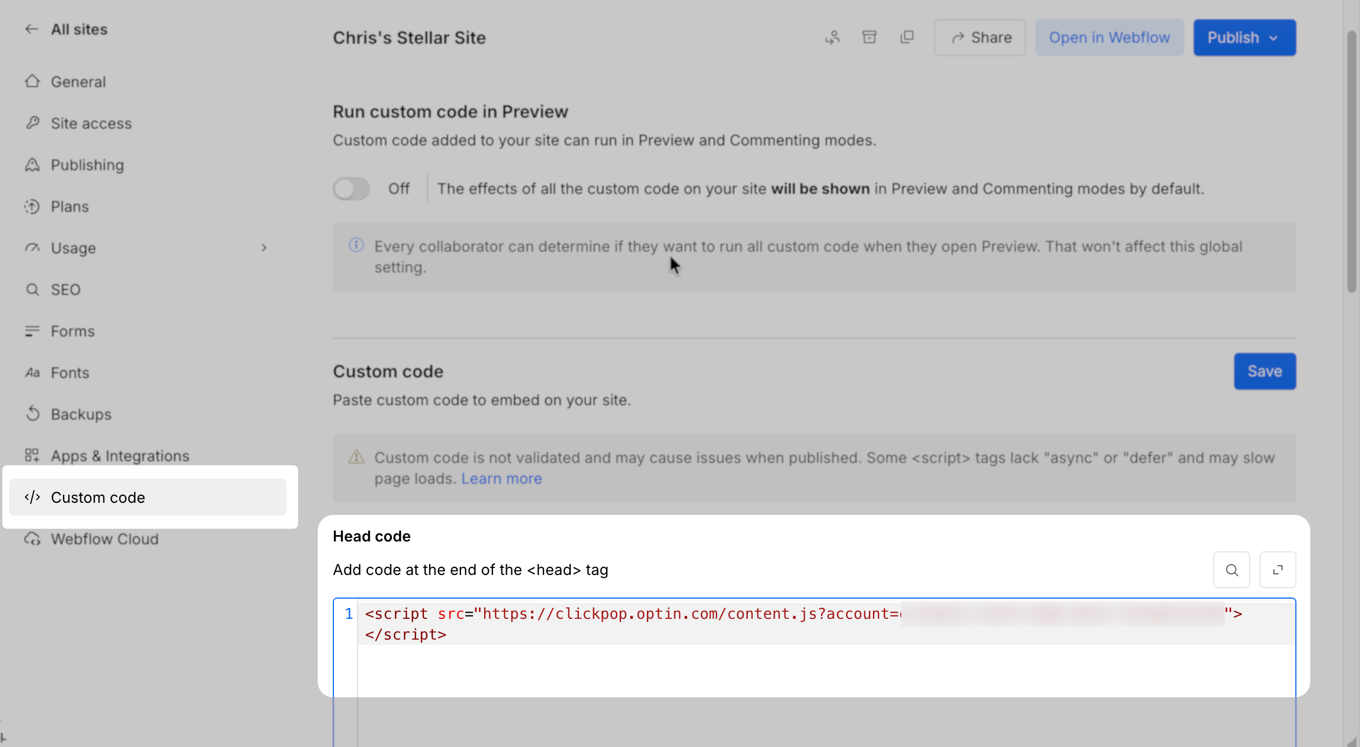Click the Custom code brackets icon
This screenshot has width=1360, height=747.
coord(32,497)
